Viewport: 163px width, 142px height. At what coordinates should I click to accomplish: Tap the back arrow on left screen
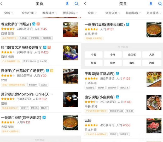pos(2,4)
